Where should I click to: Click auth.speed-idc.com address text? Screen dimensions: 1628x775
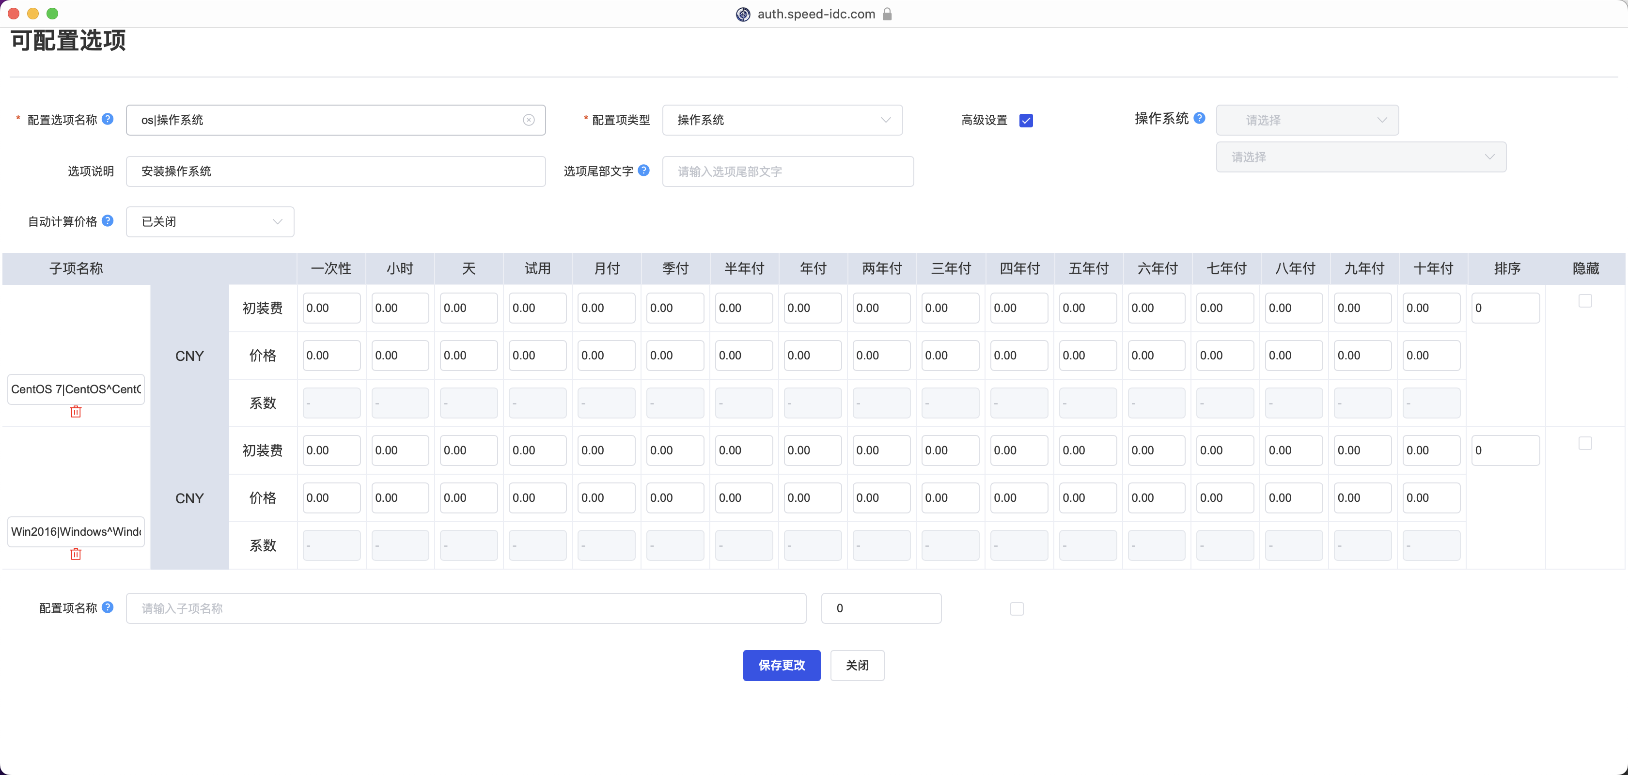[x=816, y=14]
